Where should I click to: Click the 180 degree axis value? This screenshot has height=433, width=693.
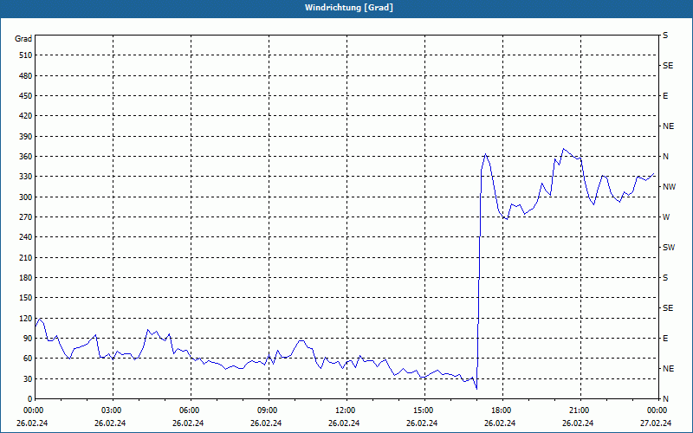tap(26, 278)
